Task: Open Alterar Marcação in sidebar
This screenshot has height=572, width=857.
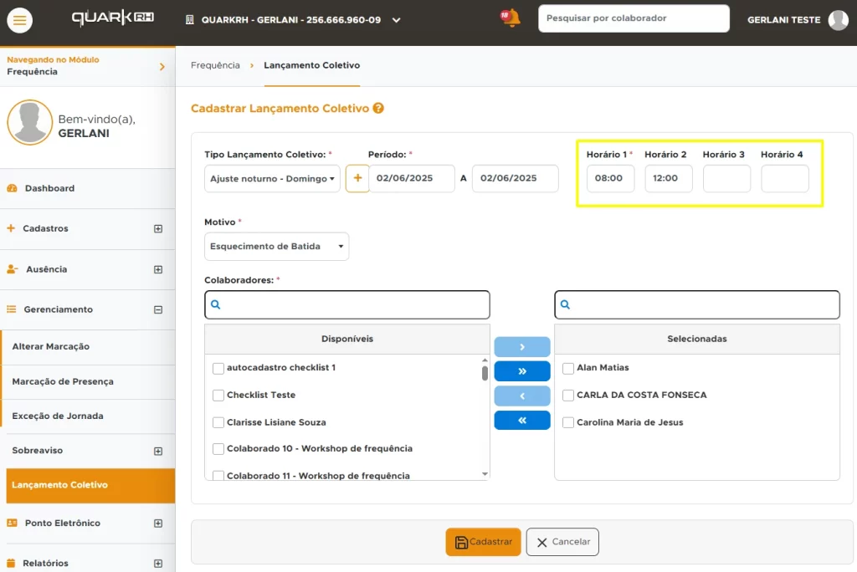Action: pyautogui.click(x=51, y=346)
